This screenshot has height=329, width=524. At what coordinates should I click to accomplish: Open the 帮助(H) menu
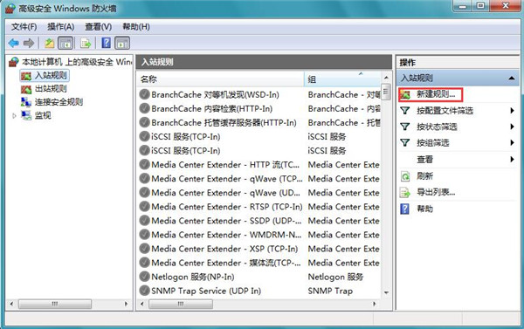136,27
